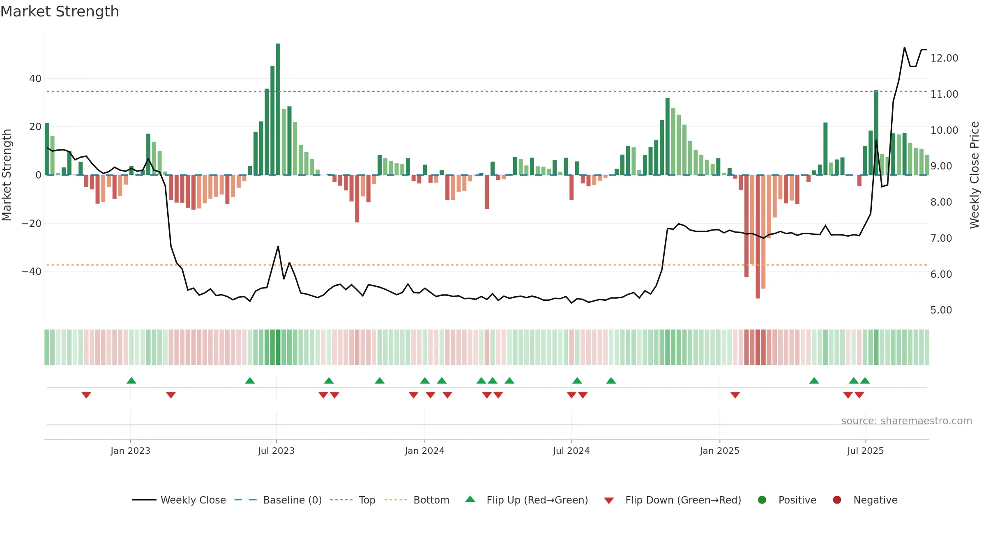Click the green triangle legend icon
Viewport: 986px width, 554px height.
470,499
